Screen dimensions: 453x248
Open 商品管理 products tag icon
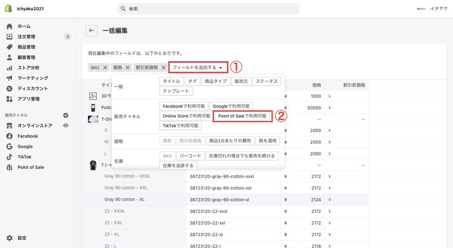pos(10,47)
